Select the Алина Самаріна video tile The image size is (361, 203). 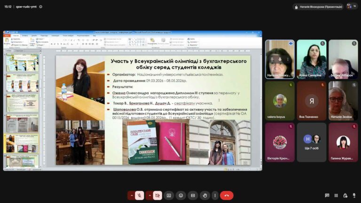[x=312, y=59]
